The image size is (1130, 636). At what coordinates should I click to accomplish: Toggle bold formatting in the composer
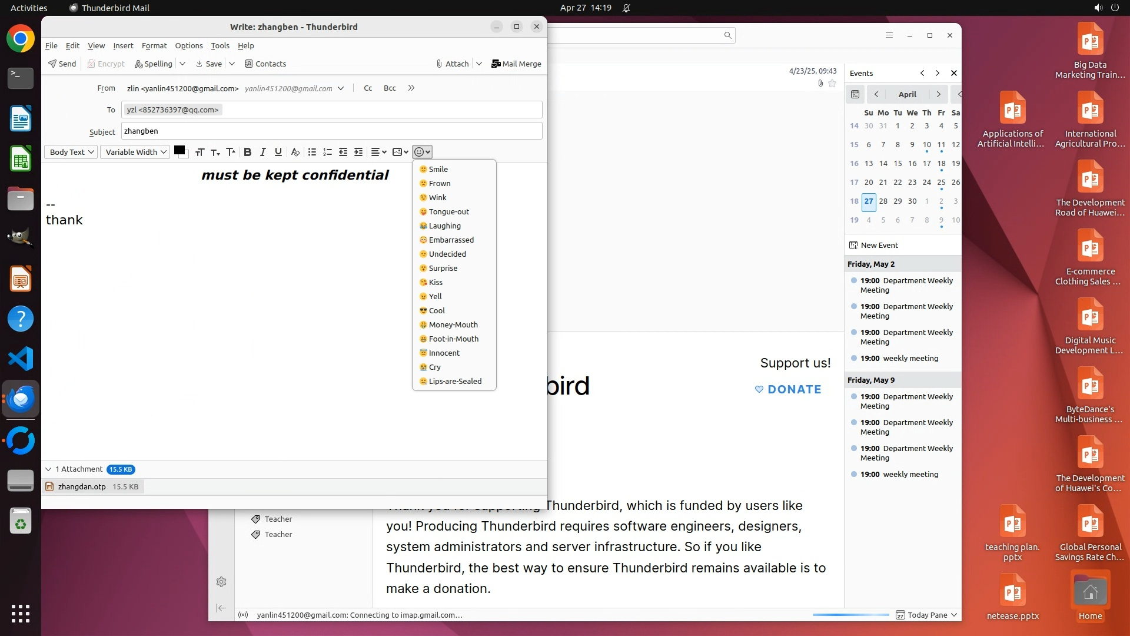click(x=248, y=152)
